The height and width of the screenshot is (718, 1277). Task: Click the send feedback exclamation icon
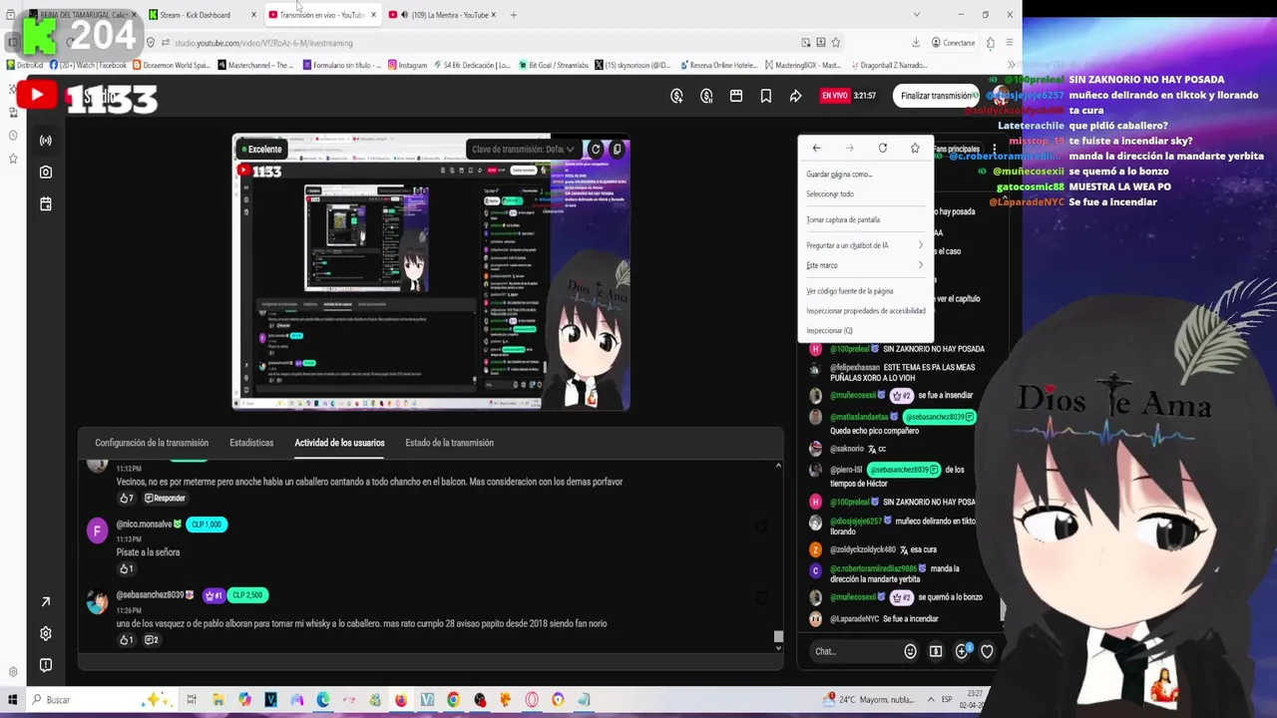pyautogui.click(x=45, y=665)
